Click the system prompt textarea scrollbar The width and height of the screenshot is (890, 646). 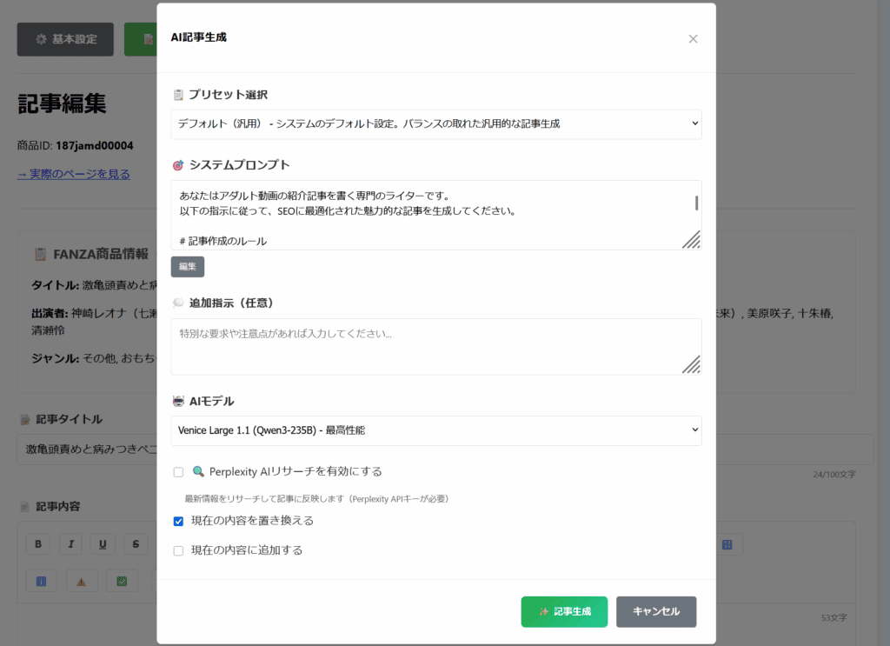[696, 203]
